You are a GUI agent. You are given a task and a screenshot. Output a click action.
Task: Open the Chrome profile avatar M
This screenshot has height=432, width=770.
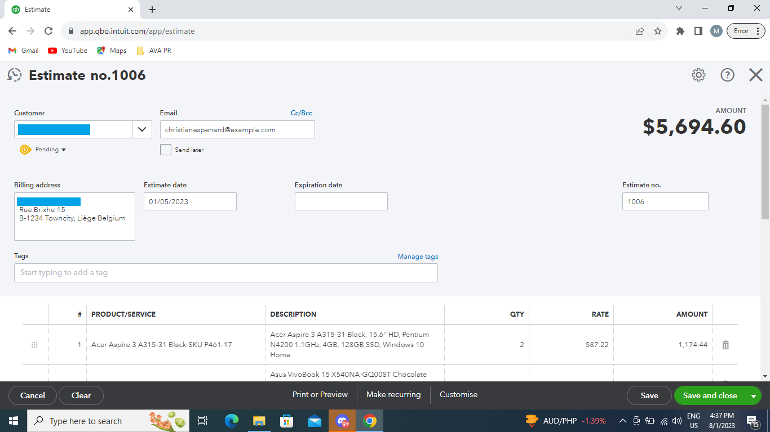716,31
